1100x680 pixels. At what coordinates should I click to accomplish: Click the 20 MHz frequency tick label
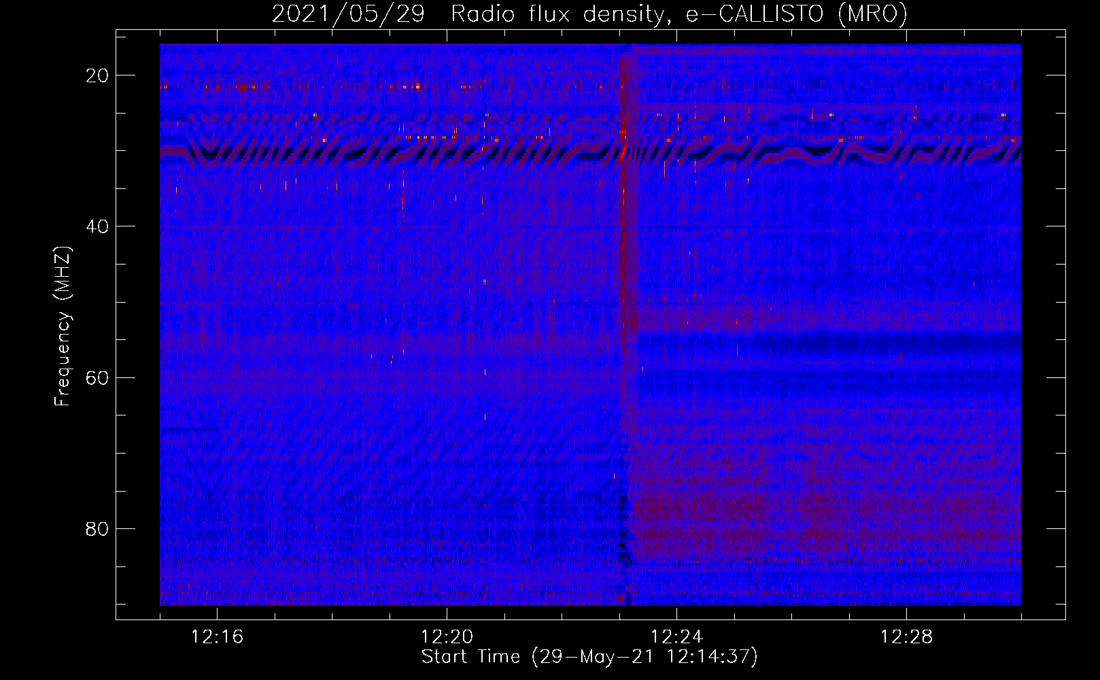click(x=97, y=75)
